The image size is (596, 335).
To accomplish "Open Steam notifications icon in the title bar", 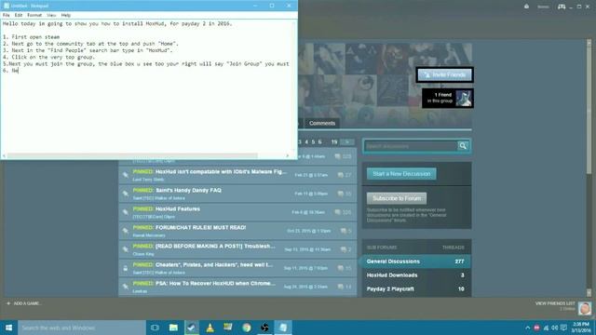I will click(x=526, y=7).
